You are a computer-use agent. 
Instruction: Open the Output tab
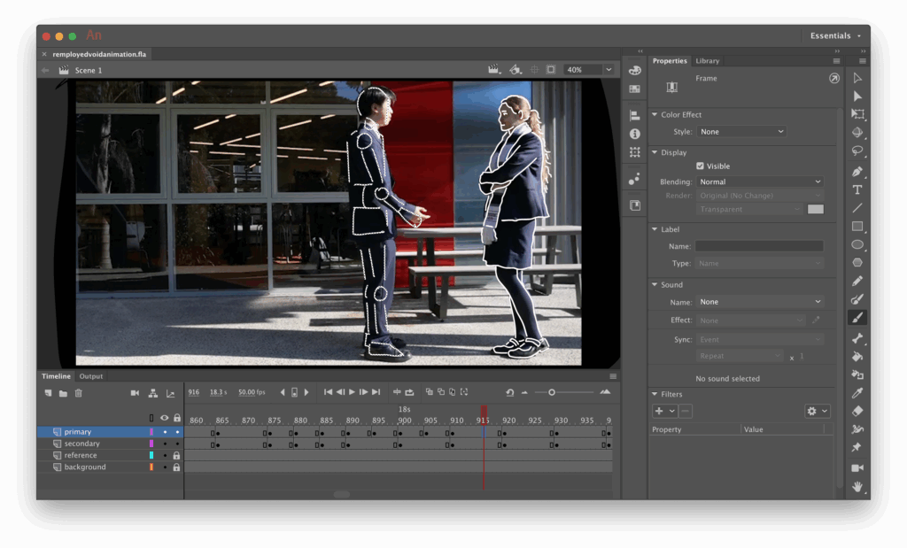pos(91,376)
